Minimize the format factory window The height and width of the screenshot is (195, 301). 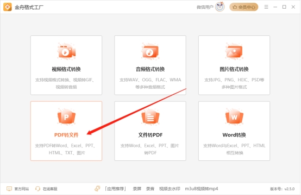coord(275,7)
